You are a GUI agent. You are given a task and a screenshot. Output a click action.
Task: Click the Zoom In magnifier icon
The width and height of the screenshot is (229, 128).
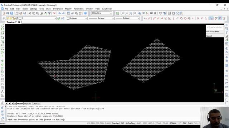(x=123, y=13)
